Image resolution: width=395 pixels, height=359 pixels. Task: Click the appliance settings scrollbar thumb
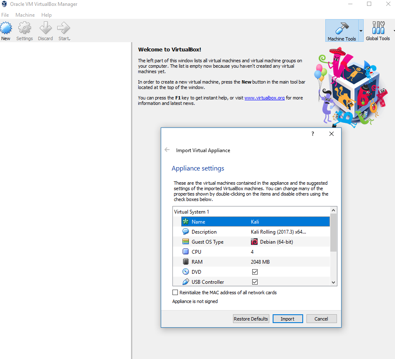[333, 232]
